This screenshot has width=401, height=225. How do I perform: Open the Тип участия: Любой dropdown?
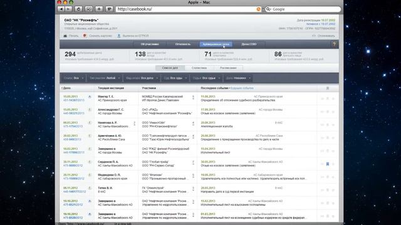point(105,78)
